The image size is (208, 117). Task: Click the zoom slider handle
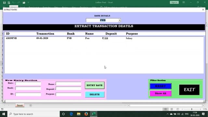(x=192, y=109)
